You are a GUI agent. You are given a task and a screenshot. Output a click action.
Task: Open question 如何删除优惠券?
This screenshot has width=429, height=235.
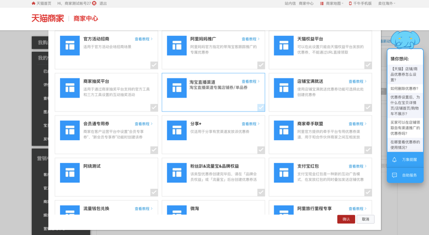pos(404,89)
